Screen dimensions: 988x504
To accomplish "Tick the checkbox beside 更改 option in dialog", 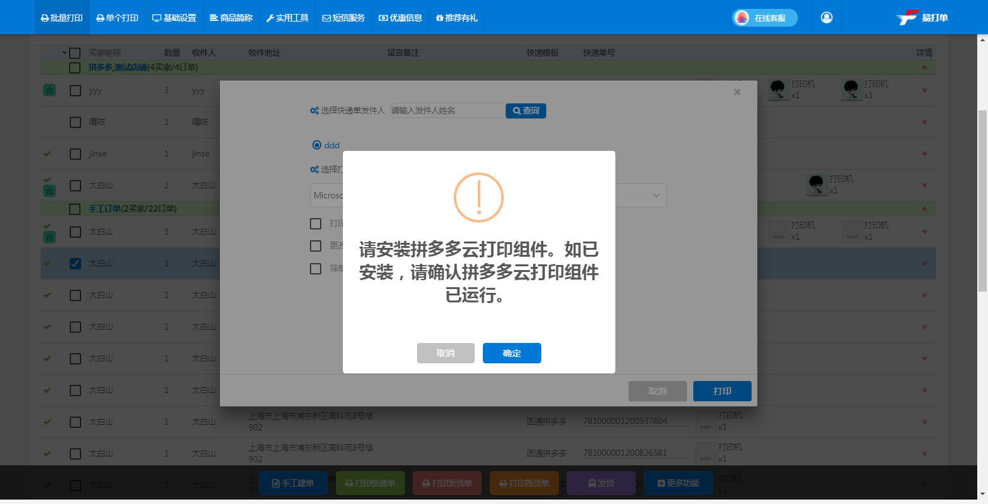I will click(316, 246).
